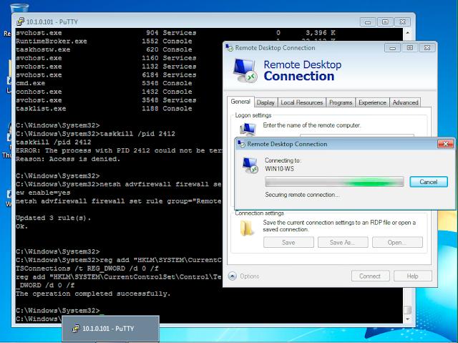Click 'Reason: Access is denied.' in PuTTY
This screenshot has height=343, width=458.
(x=68, y=159)
